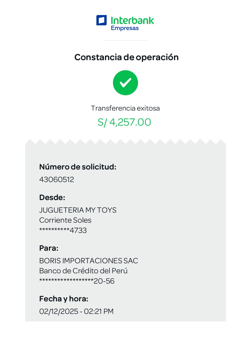Select sender name JUGUETERIA MY TOYS
The image size is (251, 351).
(x=78, y=210)
